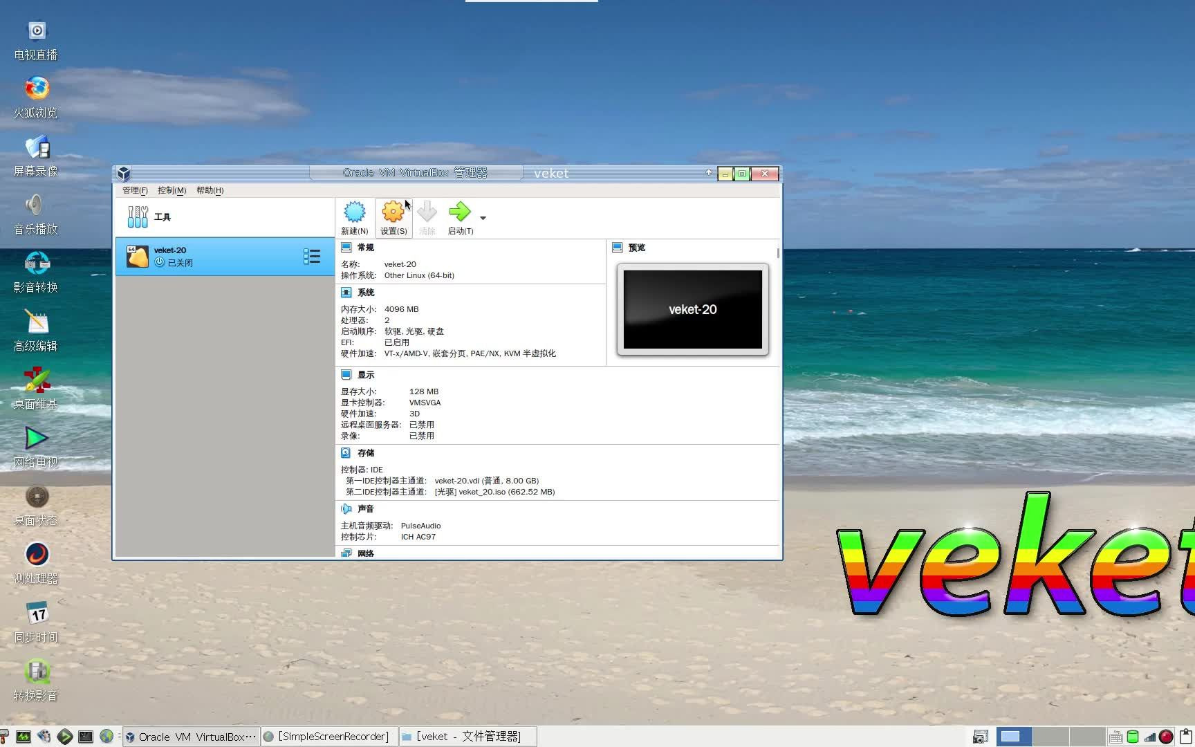1195x747 pixels.
Task: Click the keyboard icon in the system tray
Action: click(x=1115, y=737)
